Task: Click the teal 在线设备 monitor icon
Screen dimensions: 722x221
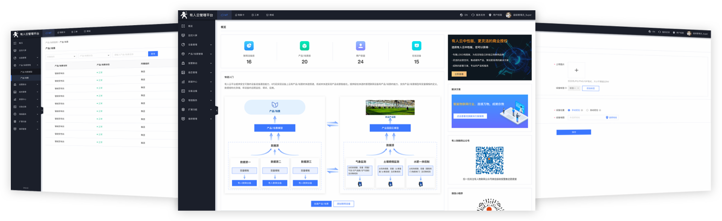Action: point(416,46)
